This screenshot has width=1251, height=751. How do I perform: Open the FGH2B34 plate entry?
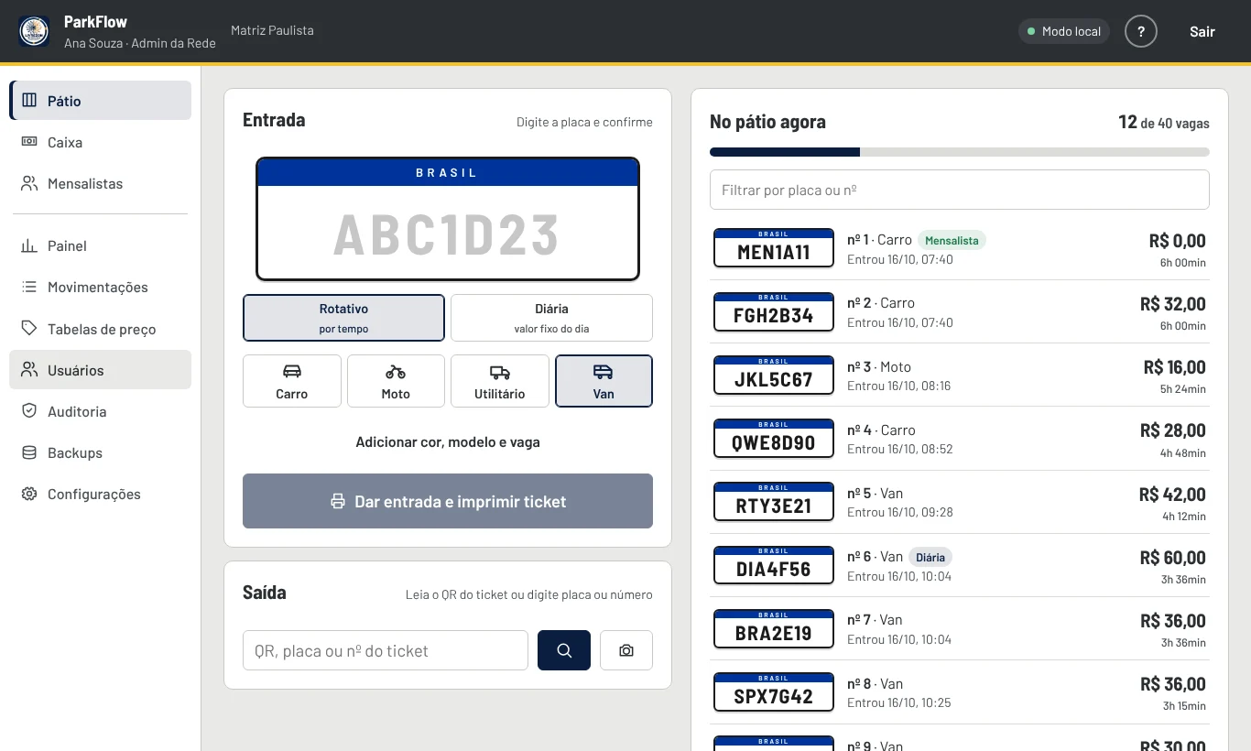[x=774, y=311]
